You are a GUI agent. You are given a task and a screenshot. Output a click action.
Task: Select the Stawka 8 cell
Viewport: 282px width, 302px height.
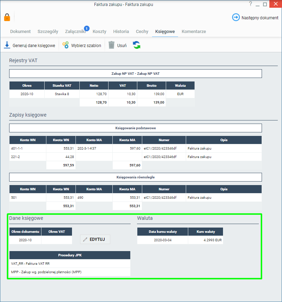tap(62, 94)
